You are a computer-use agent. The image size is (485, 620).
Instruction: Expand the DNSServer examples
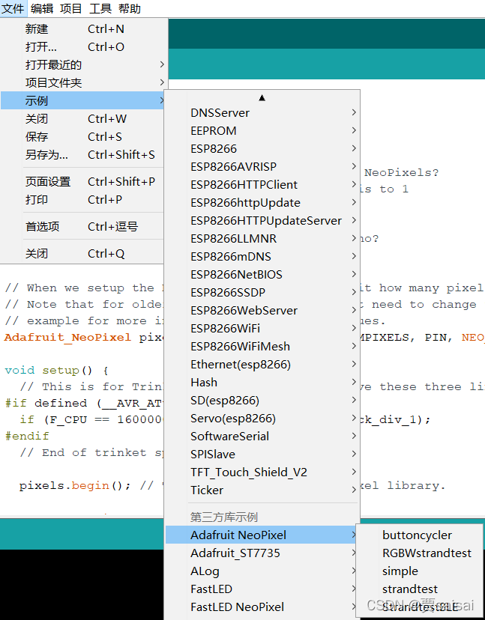point(262,112)
